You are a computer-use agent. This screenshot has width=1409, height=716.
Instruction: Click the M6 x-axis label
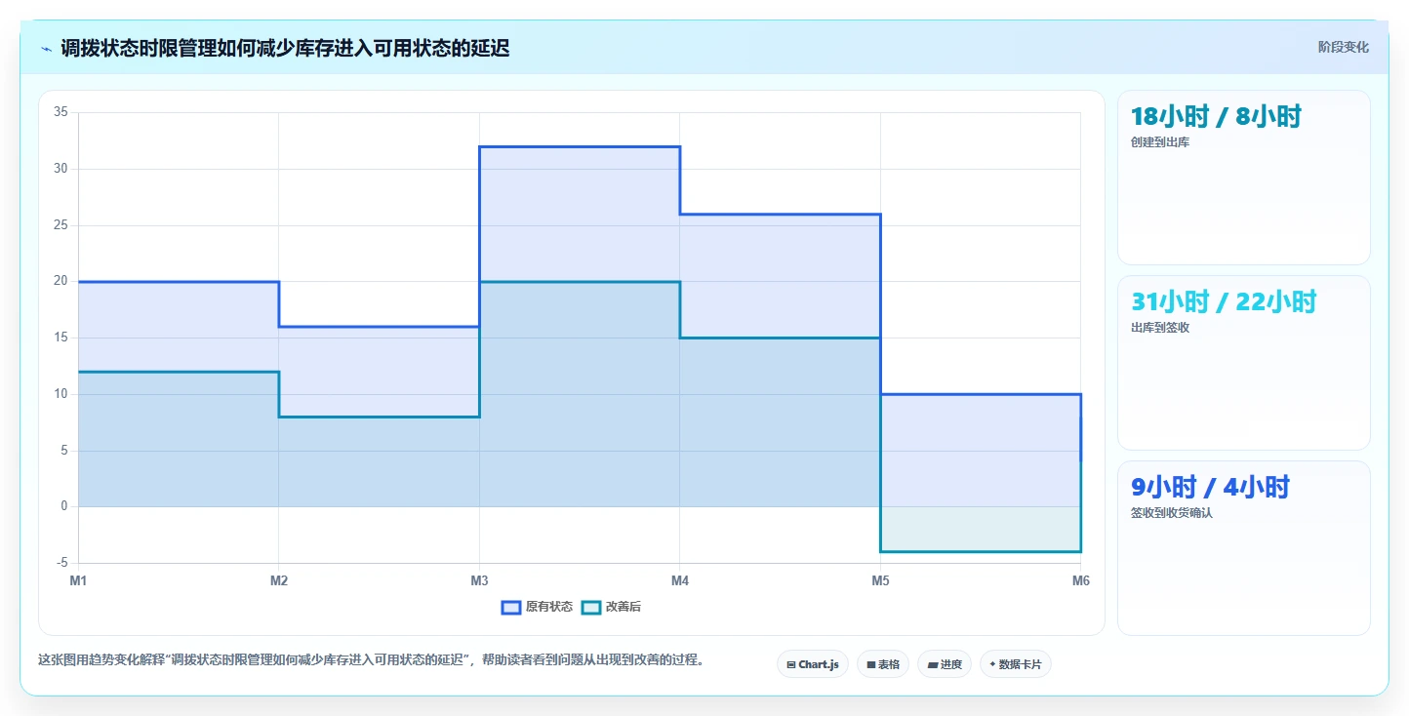pos(1080,581)
